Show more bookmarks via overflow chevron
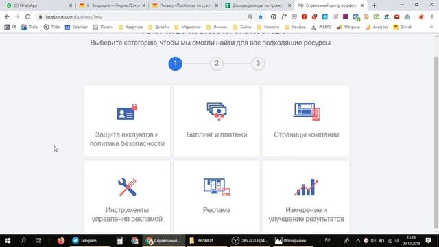Screen dimensions: 439x247 click(x=431, y=27)
